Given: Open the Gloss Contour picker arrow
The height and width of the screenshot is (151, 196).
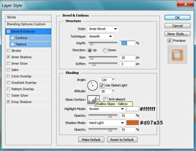Looking at the screenshot, I should tap(98, 99).
